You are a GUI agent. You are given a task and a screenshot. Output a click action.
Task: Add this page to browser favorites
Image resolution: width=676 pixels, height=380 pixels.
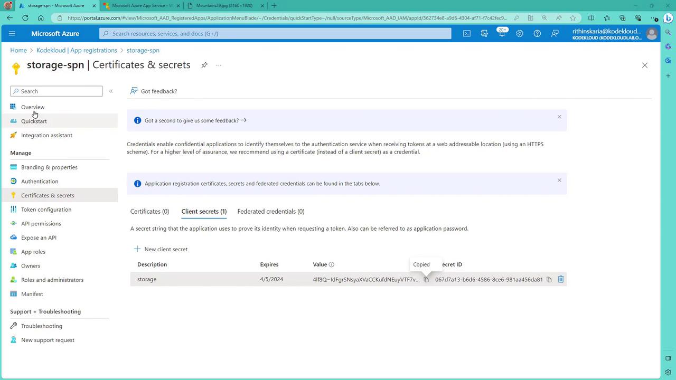[572, 18]
